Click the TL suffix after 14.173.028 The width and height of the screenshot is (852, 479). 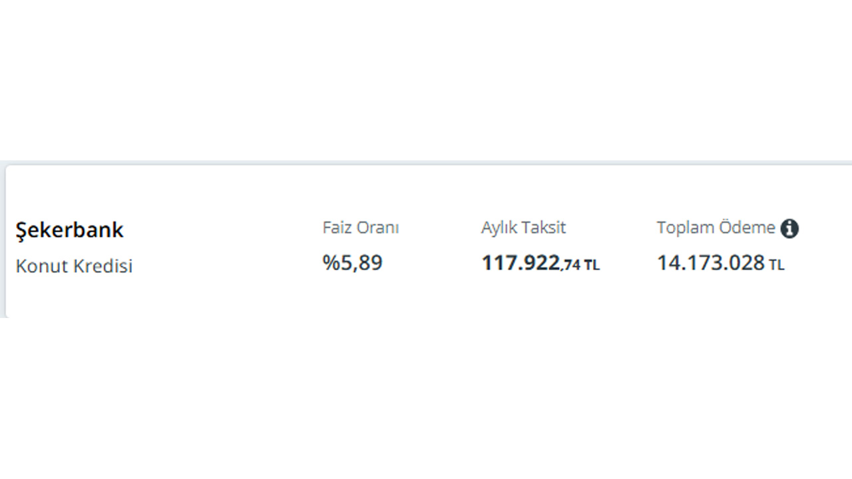click(x=777, y=265)
